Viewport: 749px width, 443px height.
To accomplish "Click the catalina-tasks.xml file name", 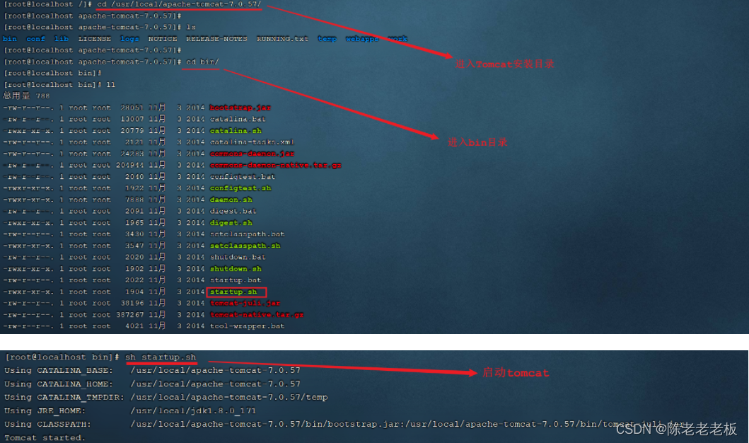I will point(252,142).
